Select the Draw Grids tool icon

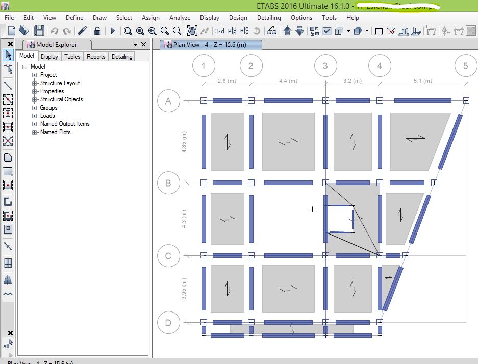tap(8, 263)
